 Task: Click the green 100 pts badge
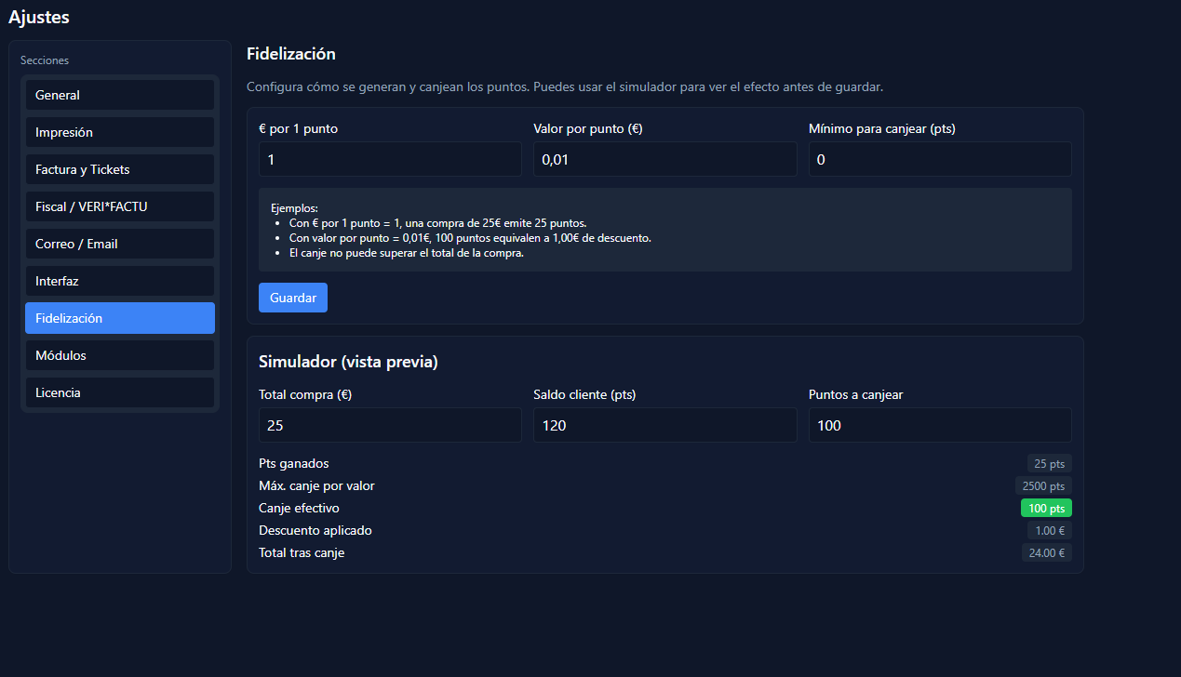point(1045,509)
